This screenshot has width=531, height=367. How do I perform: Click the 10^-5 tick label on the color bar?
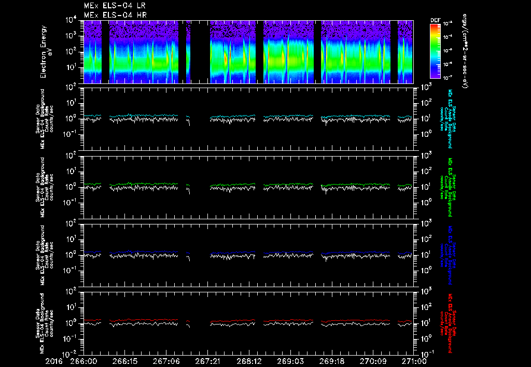tap(448, 50)
